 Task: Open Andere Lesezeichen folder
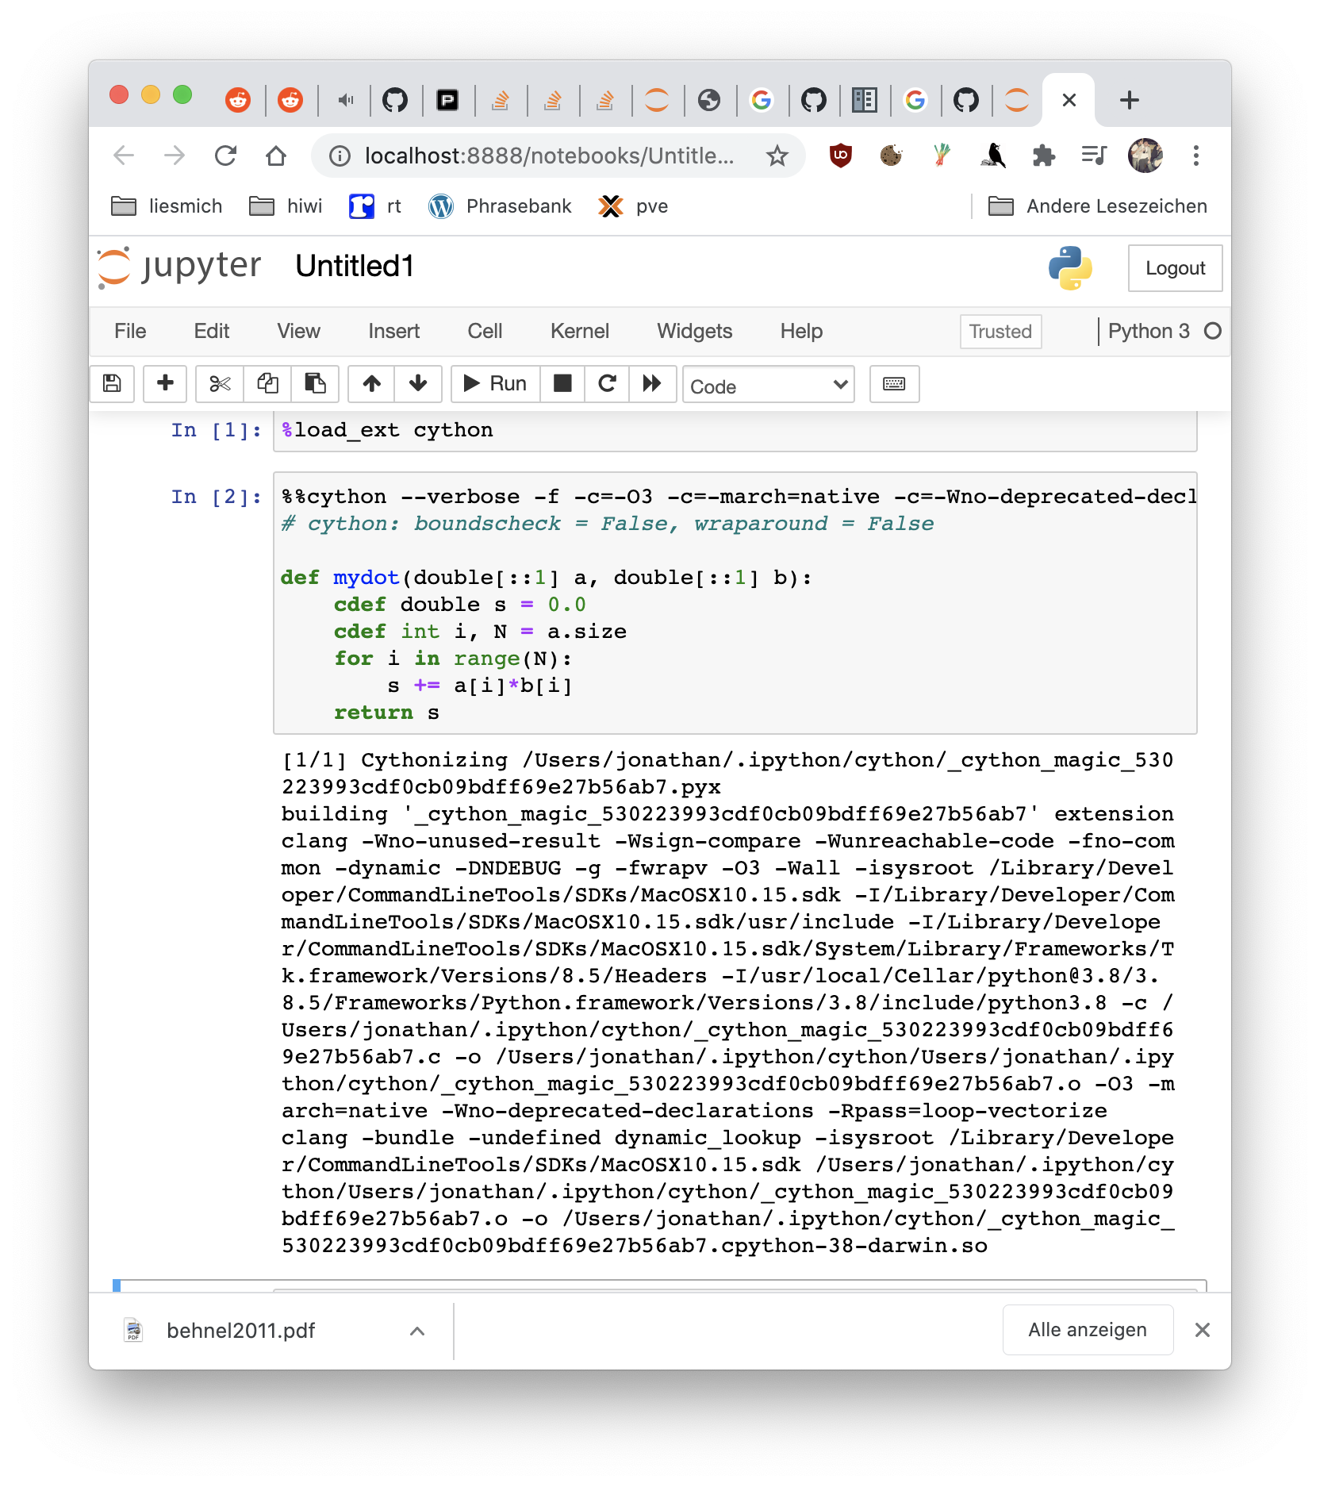(x=1098, y=206)
